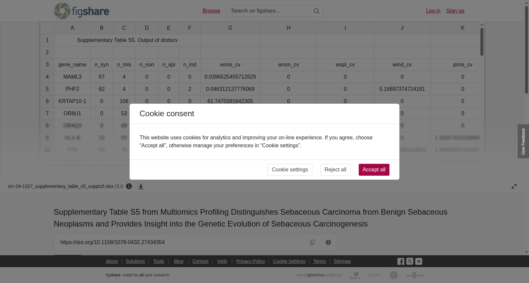Select column A header

72,28
